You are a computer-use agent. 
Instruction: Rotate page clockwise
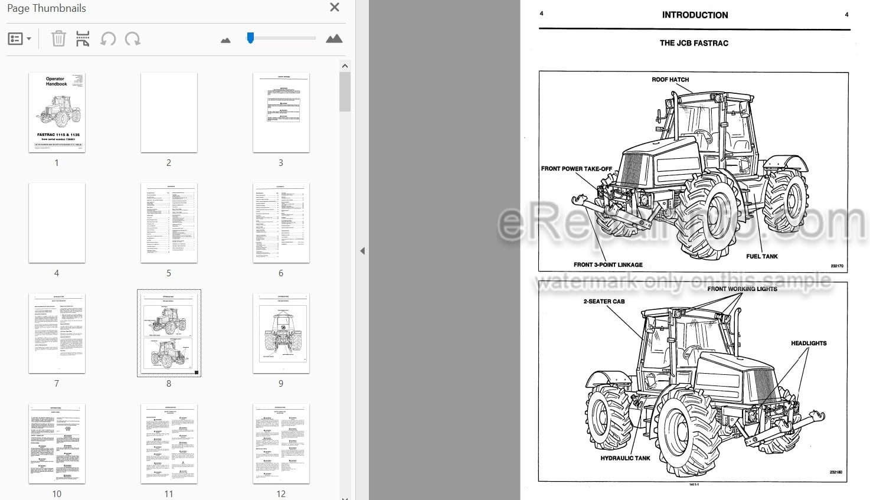[133, 39]
